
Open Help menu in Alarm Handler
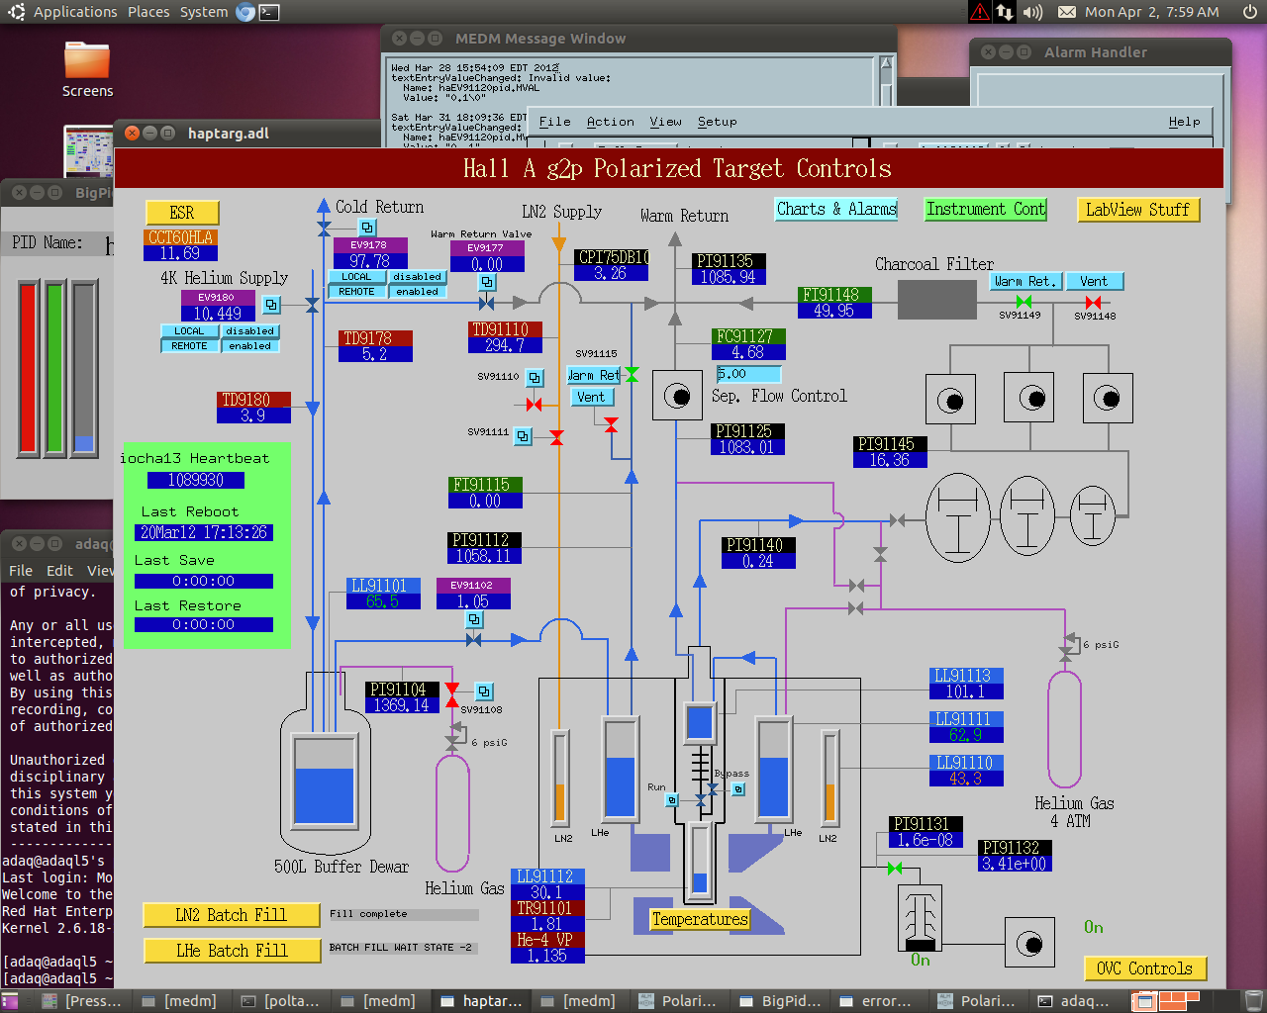click(1184, 122)
